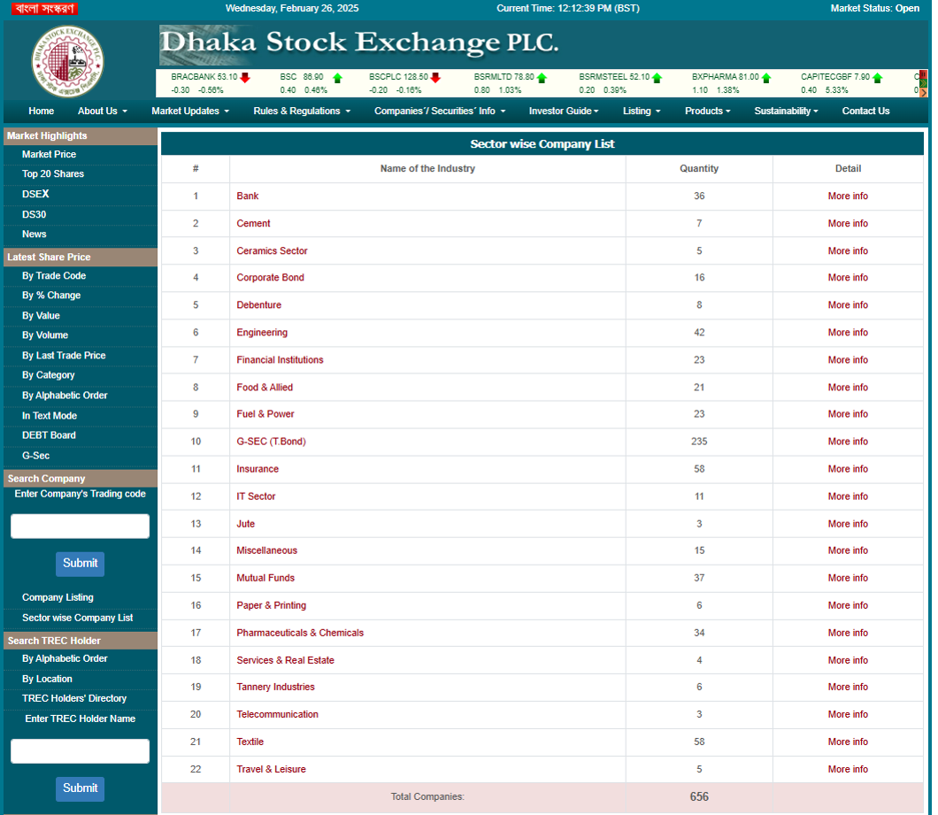Select DS30 in sidebar

[35, 215]
